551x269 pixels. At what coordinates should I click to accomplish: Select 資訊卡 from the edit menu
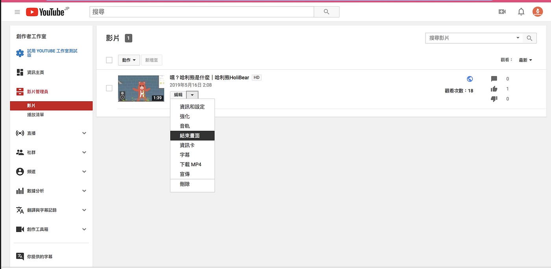[192, 145]
